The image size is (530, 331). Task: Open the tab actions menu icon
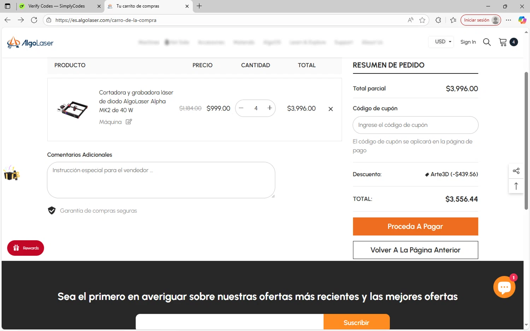tap(7, 6)
